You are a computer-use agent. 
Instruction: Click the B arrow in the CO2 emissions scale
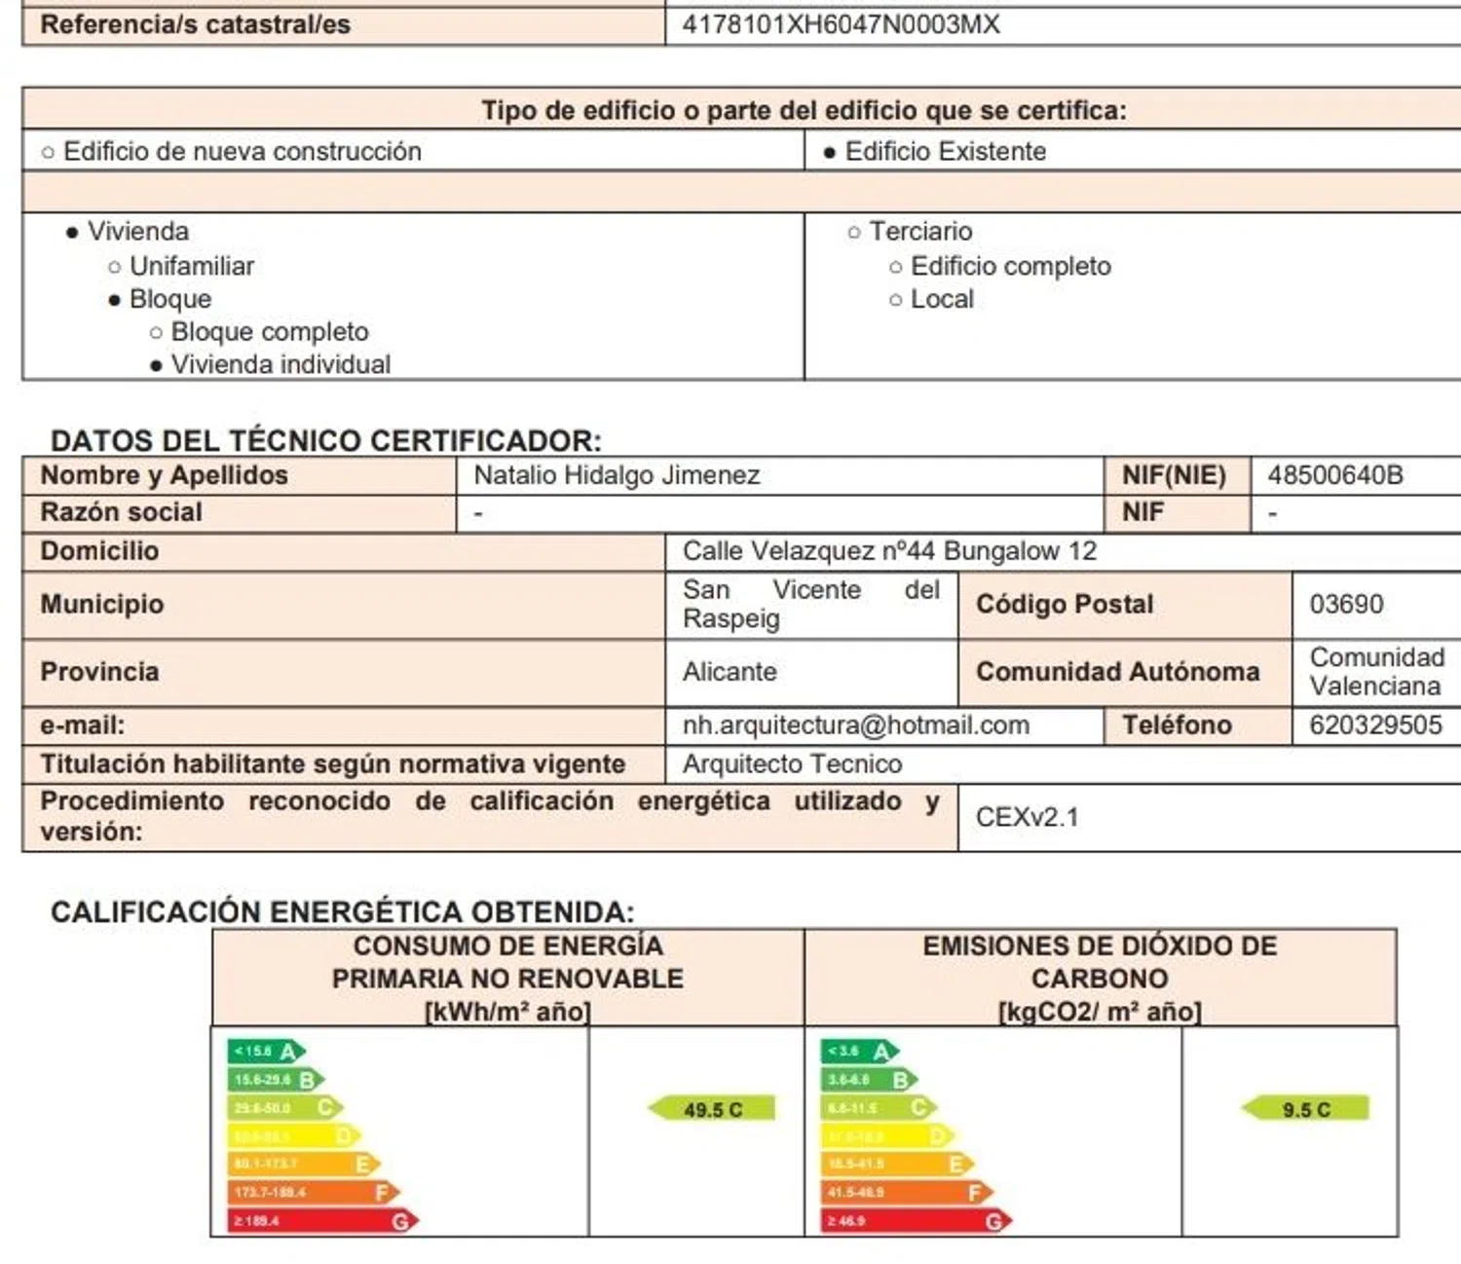(870, 1080)
